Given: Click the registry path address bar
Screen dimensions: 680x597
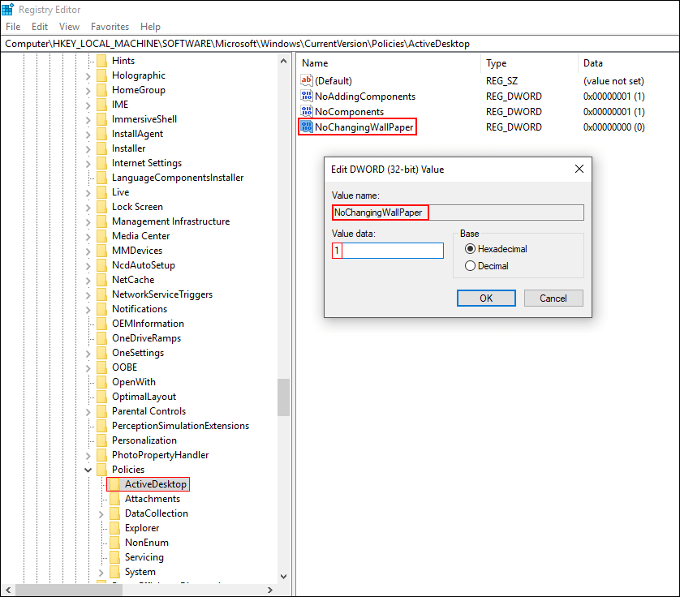Looking at the screenshot, I should point(340,44).
